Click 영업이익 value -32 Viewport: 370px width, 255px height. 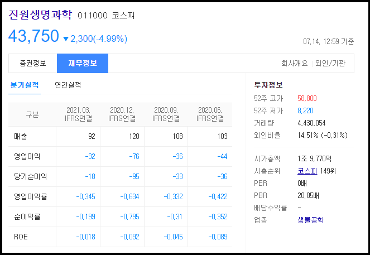(90, 156)
